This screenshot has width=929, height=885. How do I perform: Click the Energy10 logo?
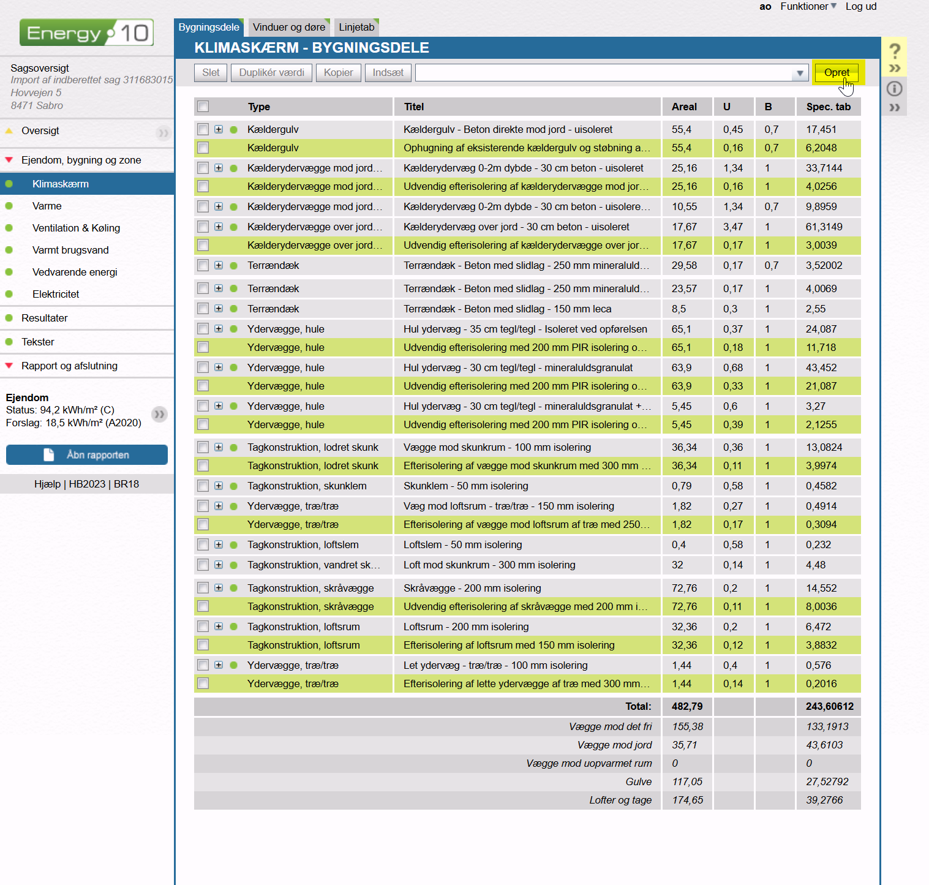[86, 32]
